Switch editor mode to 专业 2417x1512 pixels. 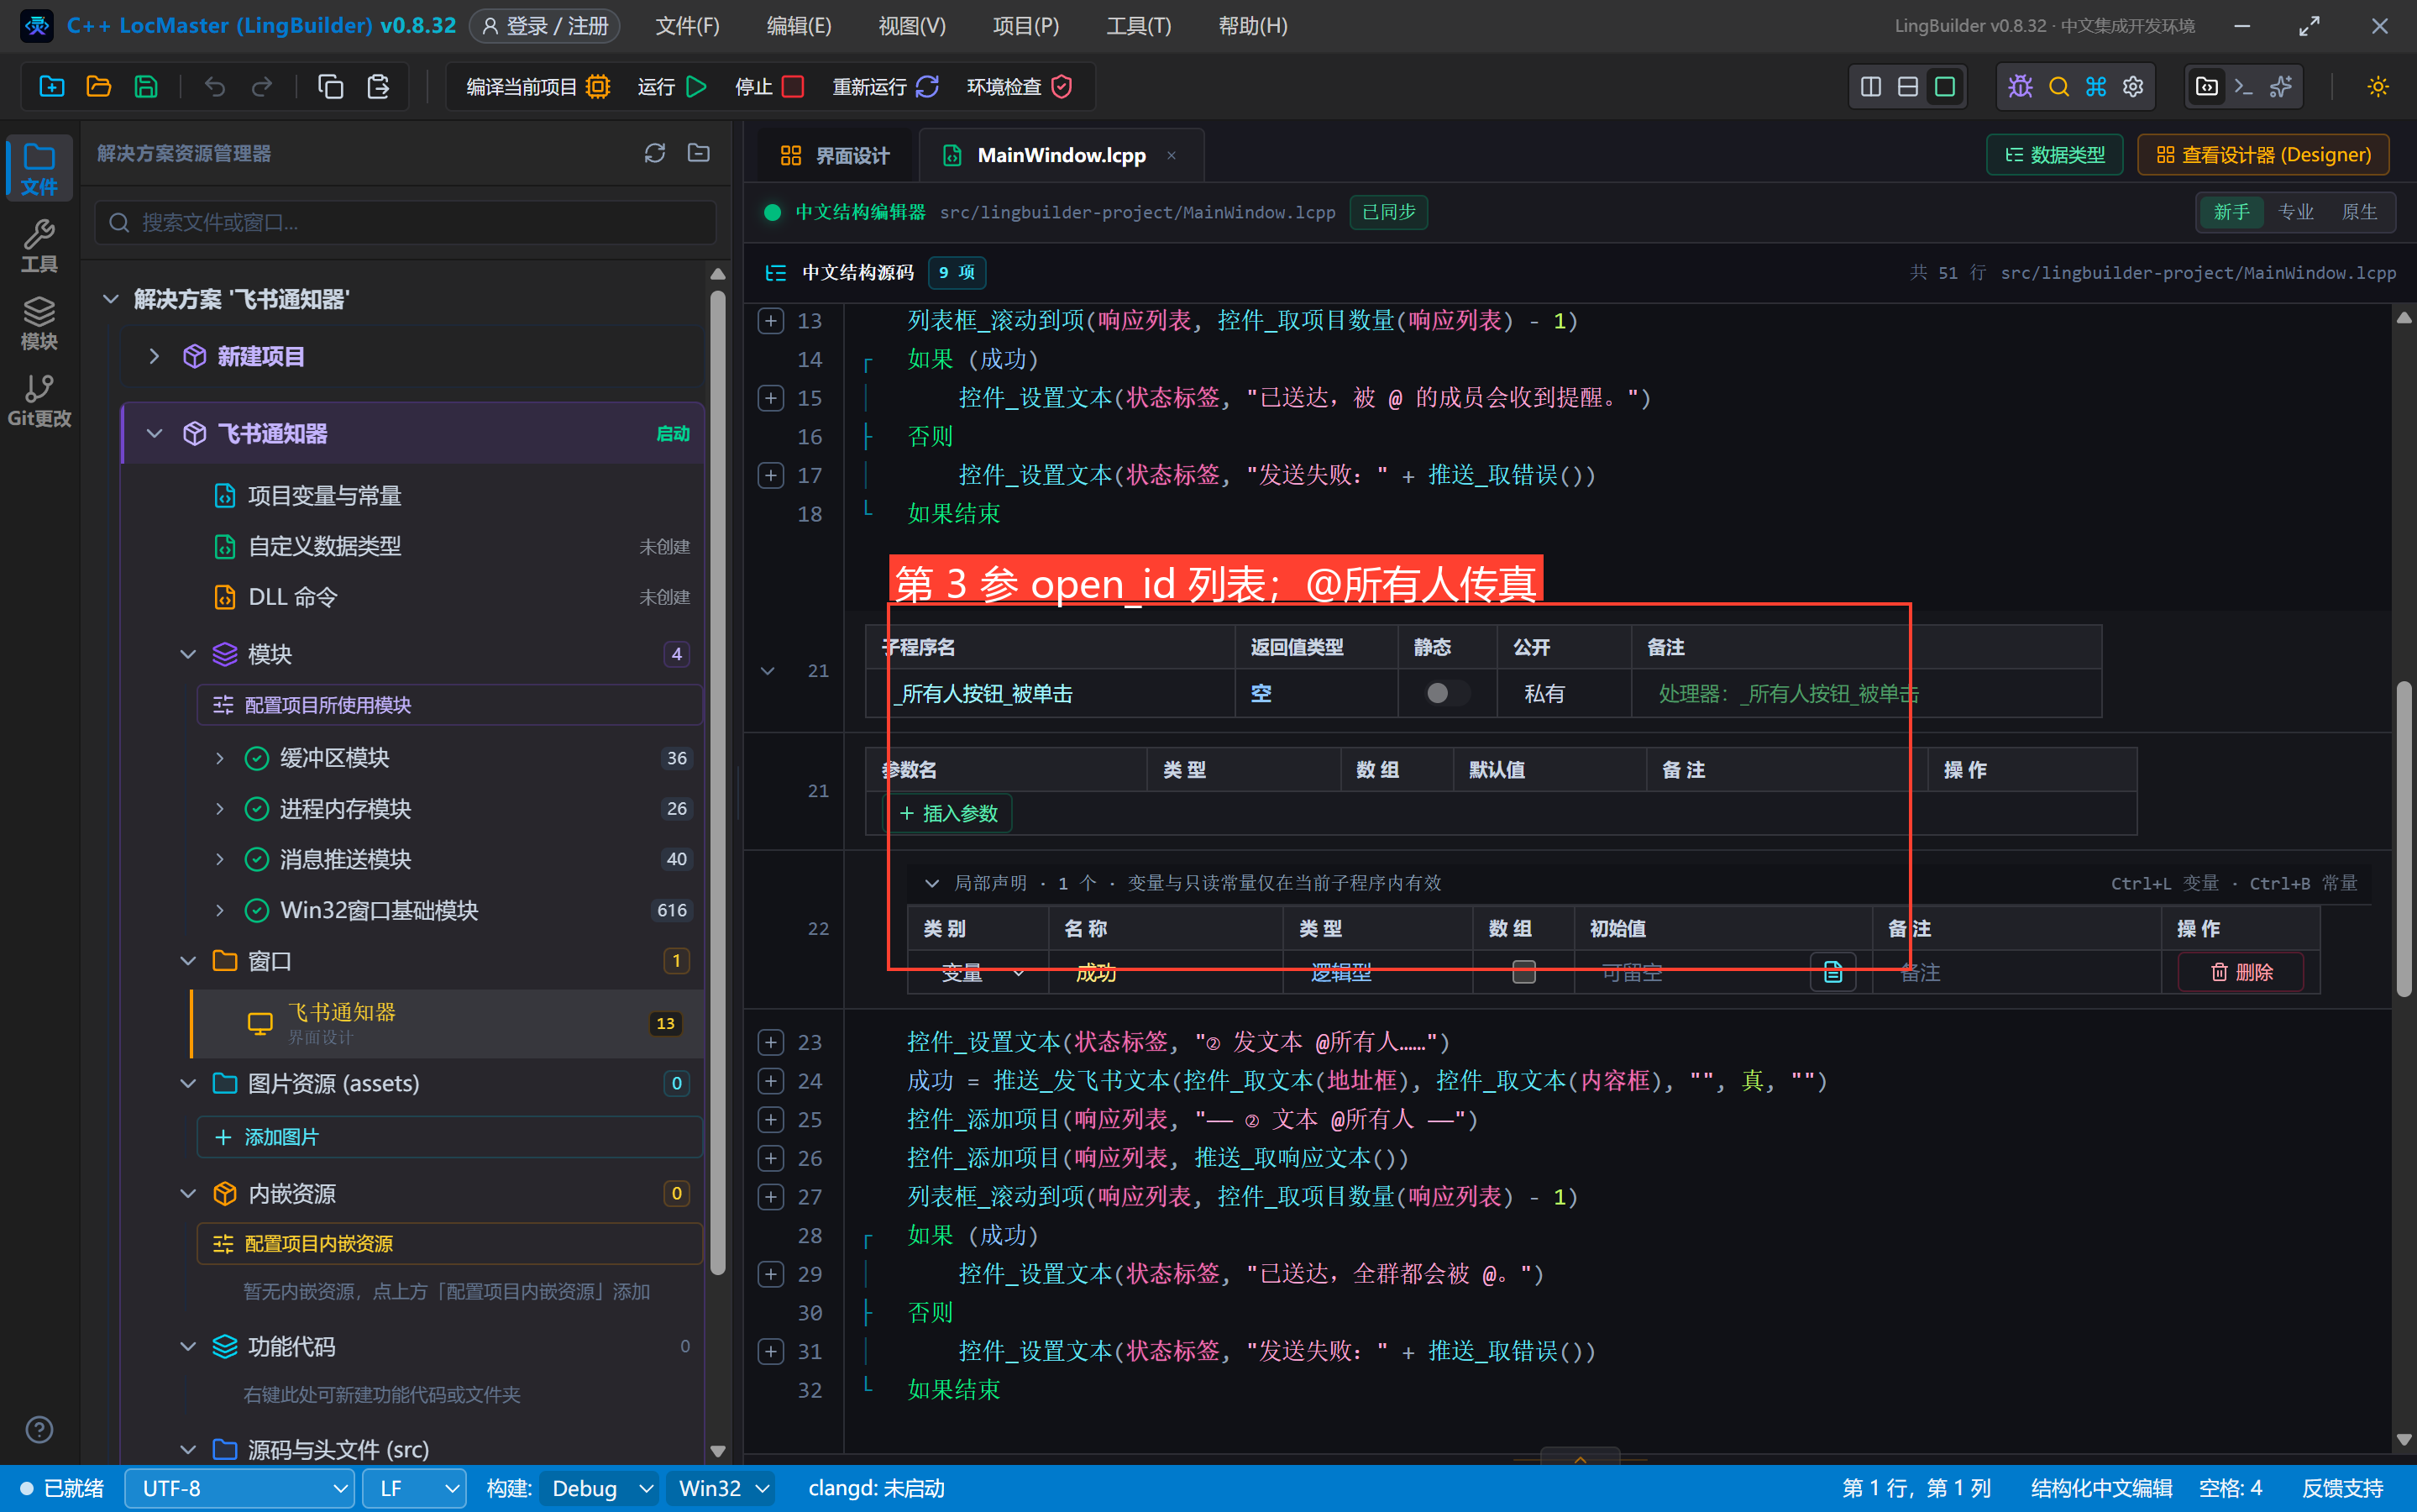click(2295, 212)
